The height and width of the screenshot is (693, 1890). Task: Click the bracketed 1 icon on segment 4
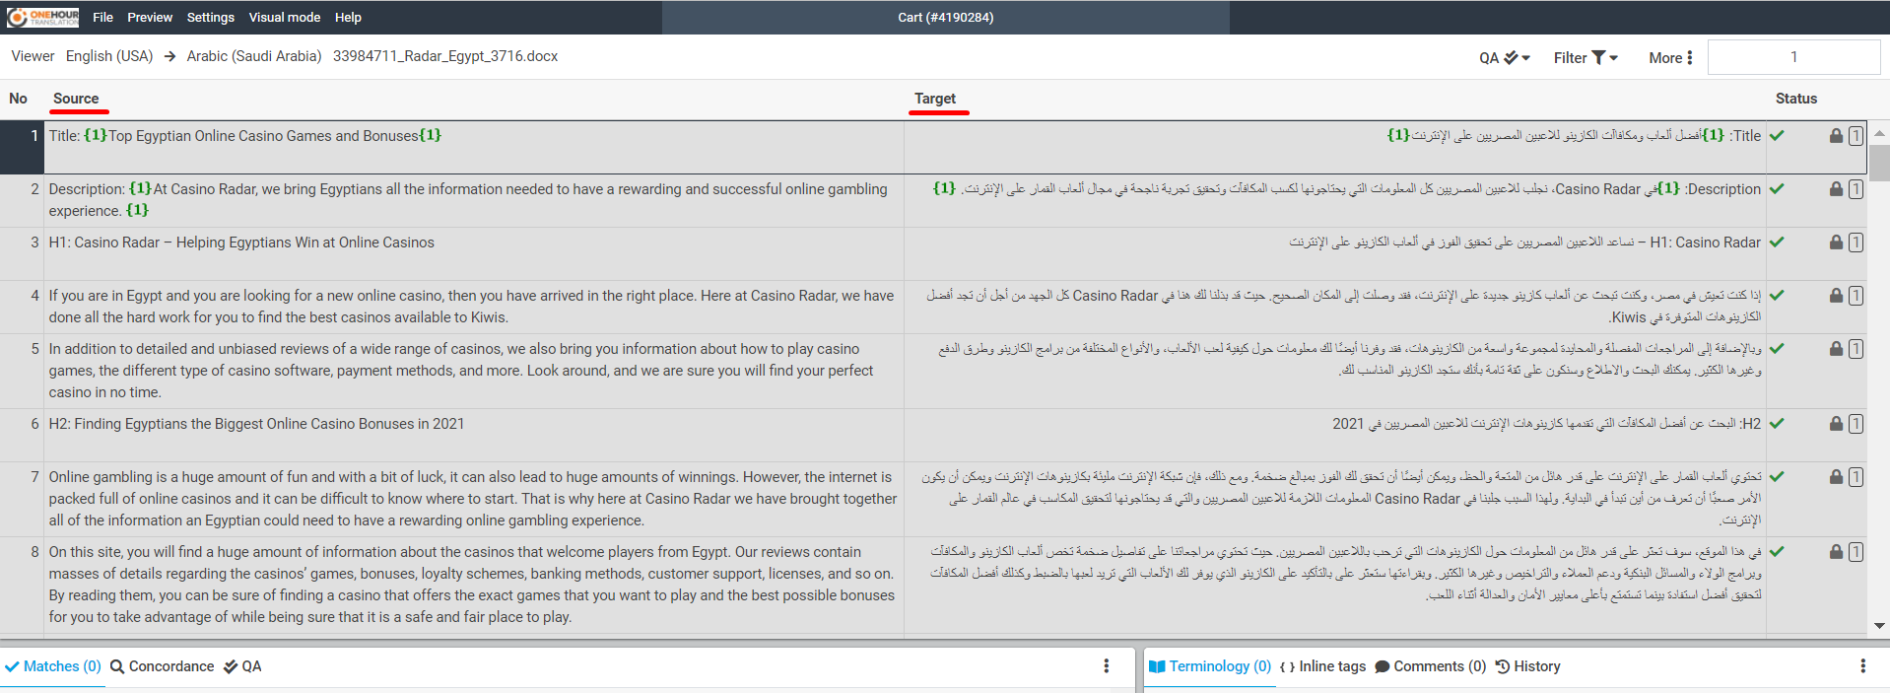(x=1856, y=296)
